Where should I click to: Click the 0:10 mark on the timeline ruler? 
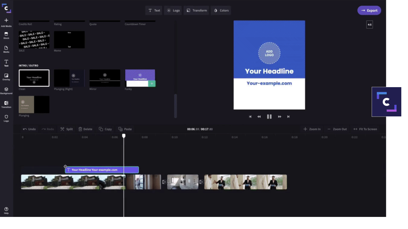[174, 137]
